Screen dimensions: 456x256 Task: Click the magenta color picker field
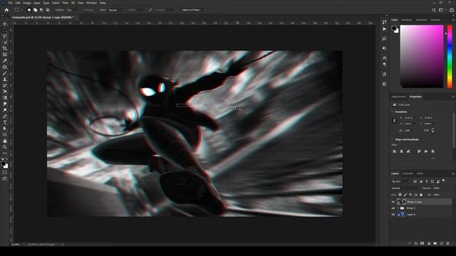tap(422, 56)
